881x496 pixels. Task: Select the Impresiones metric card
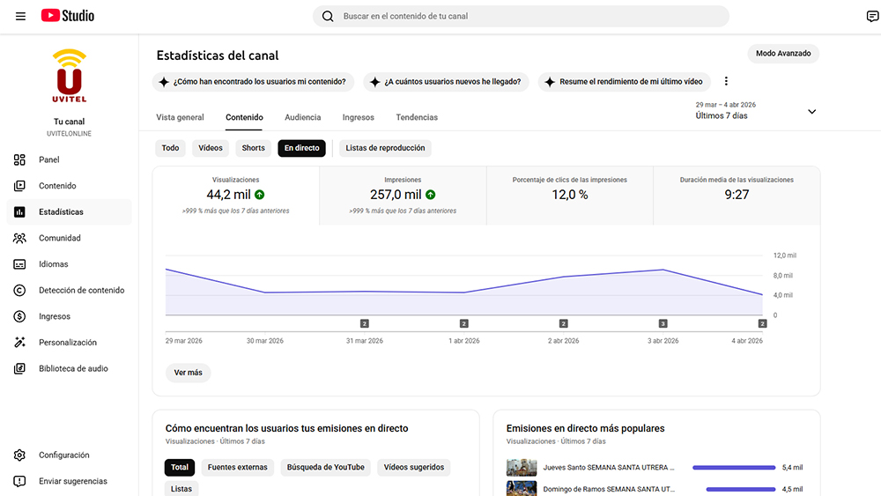point(403,196)
